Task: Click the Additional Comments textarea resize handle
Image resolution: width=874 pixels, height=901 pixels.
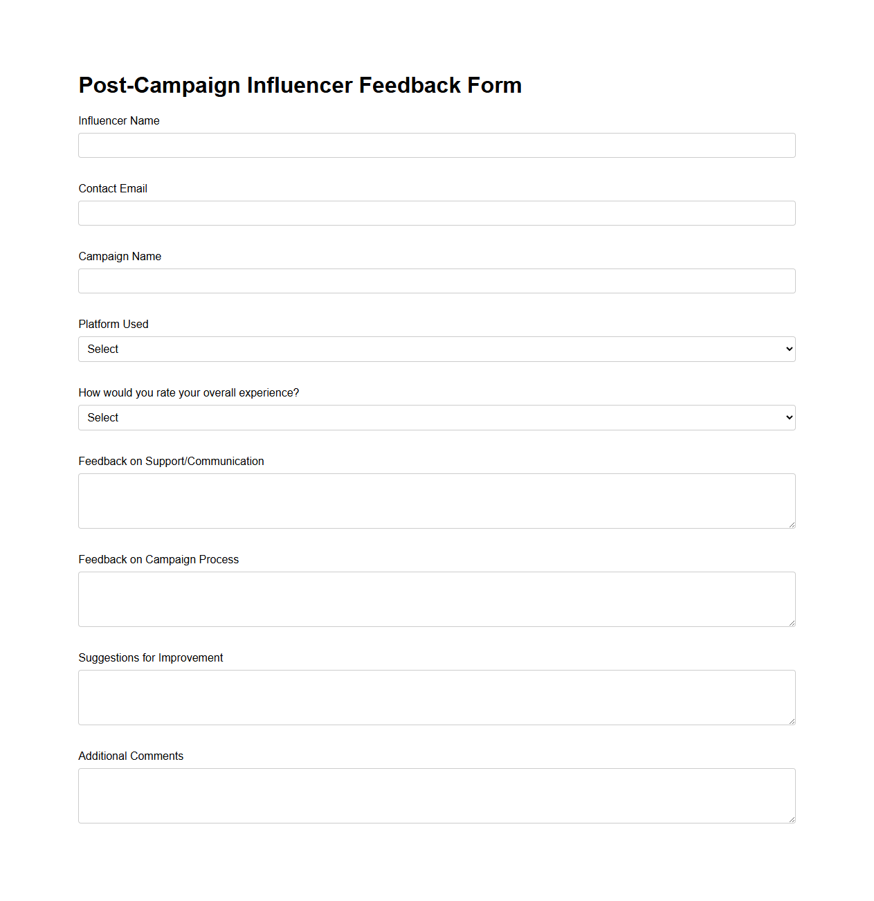Action: pos(792,820)
